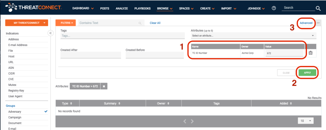326x130 pixels.
Task: Click the No records found row
Action: coord(188,111)
